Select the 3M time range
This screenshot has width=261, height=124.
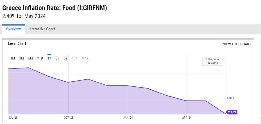[21, 58]
